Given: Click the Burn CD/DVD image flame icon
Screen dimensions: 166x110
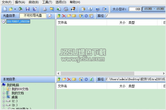Looking at the screenshot, I should point(73,9).
